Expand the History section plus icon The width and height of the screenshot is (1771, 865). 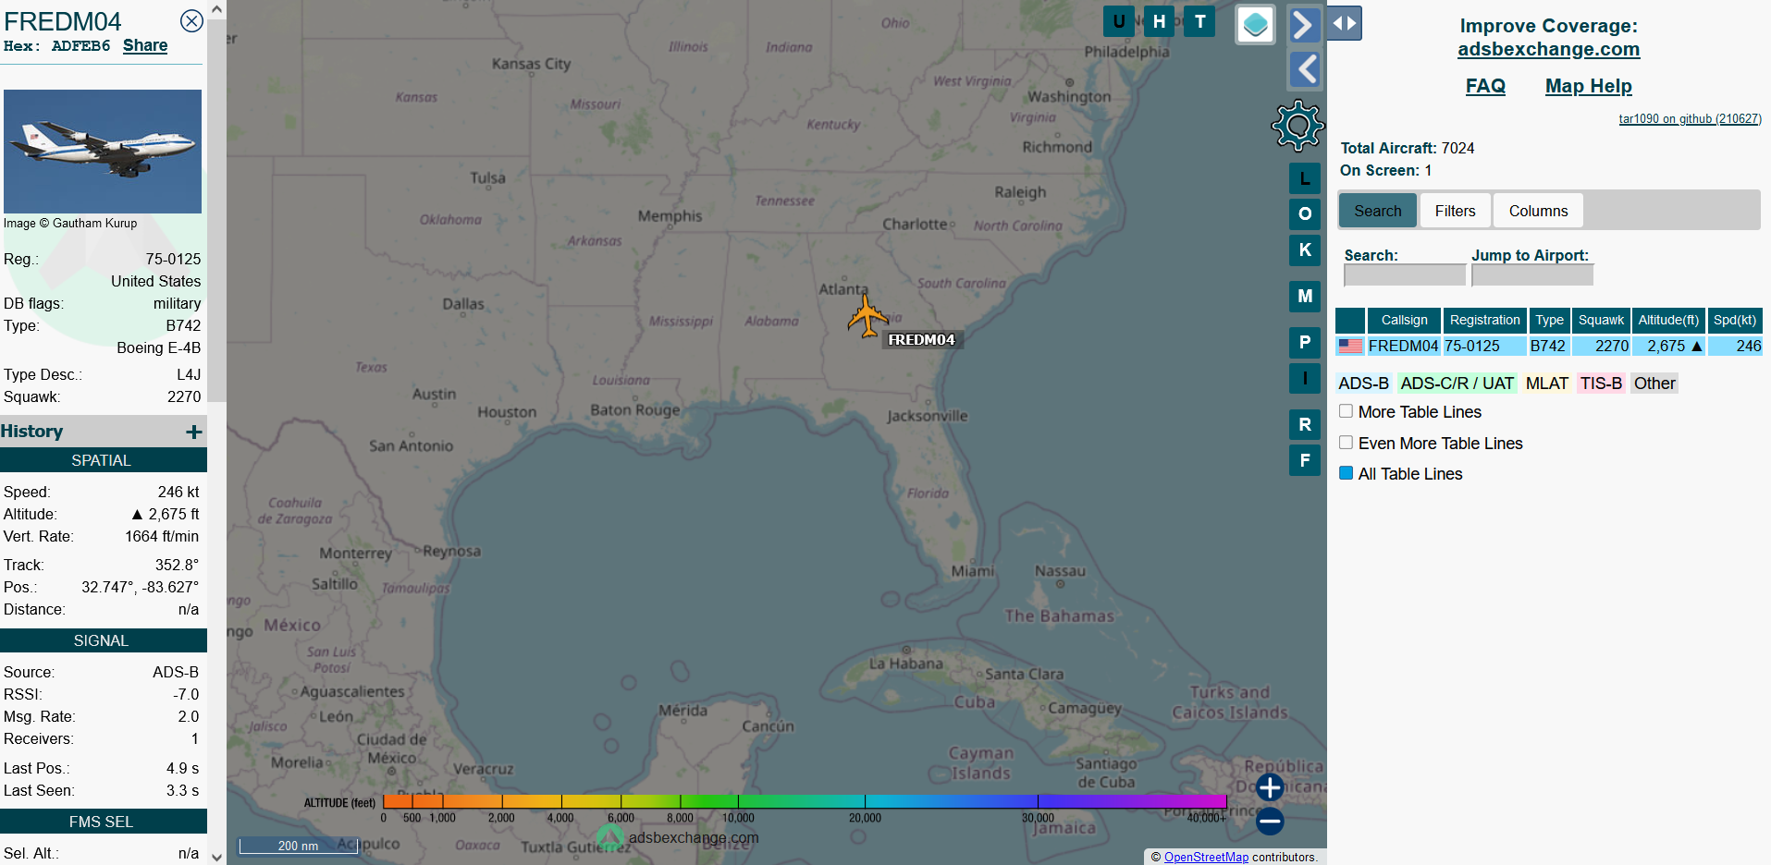pyautogui.click(x=193, y=432)
